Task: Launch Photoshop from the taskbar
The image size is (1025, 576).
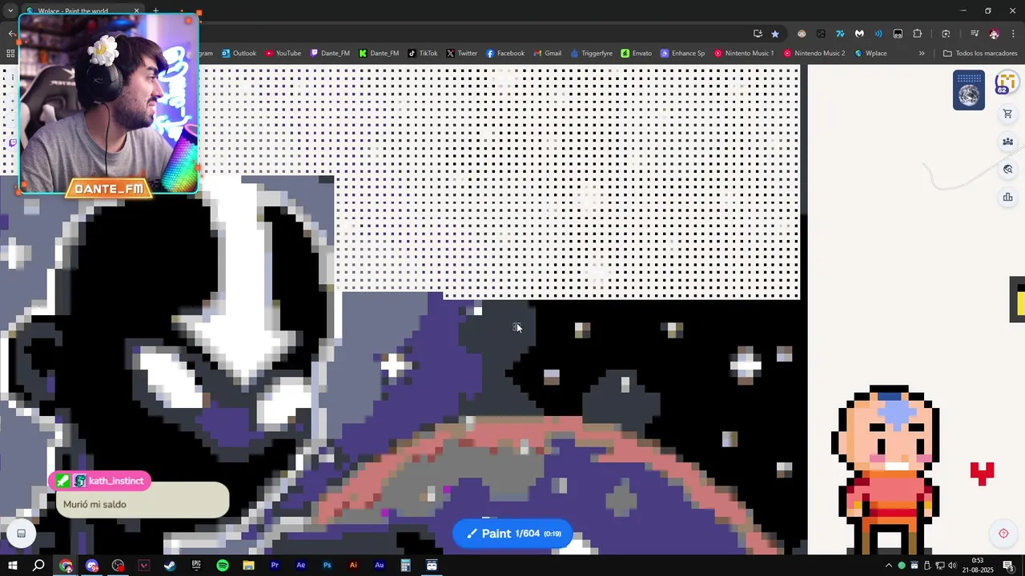Action: [327, 566]
